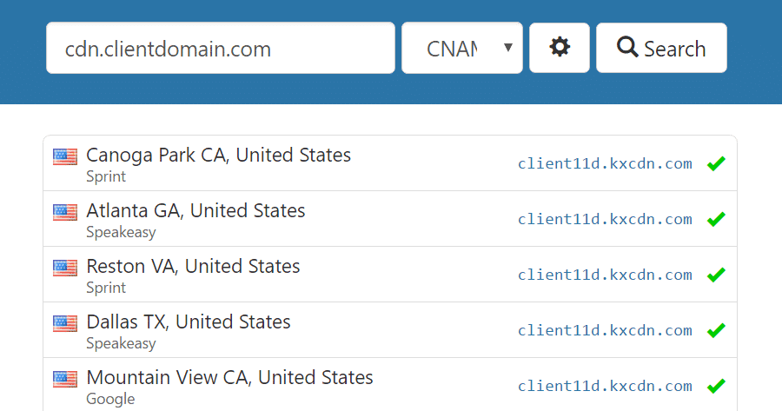Click the US flag beside Canoga Park

coord(65,156)
